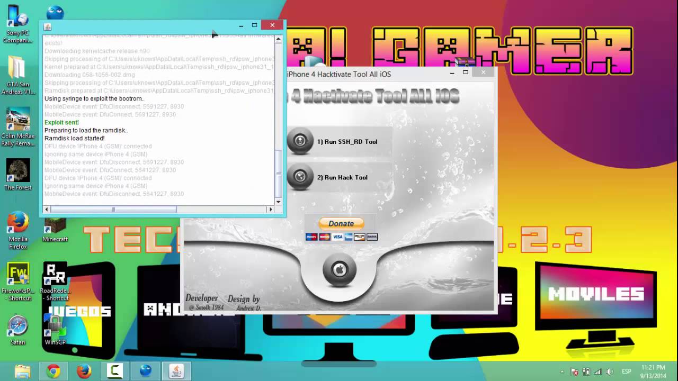Screen dimensions: 678x381
Task: Open File Explorer from taskbar
Action: 22,371
